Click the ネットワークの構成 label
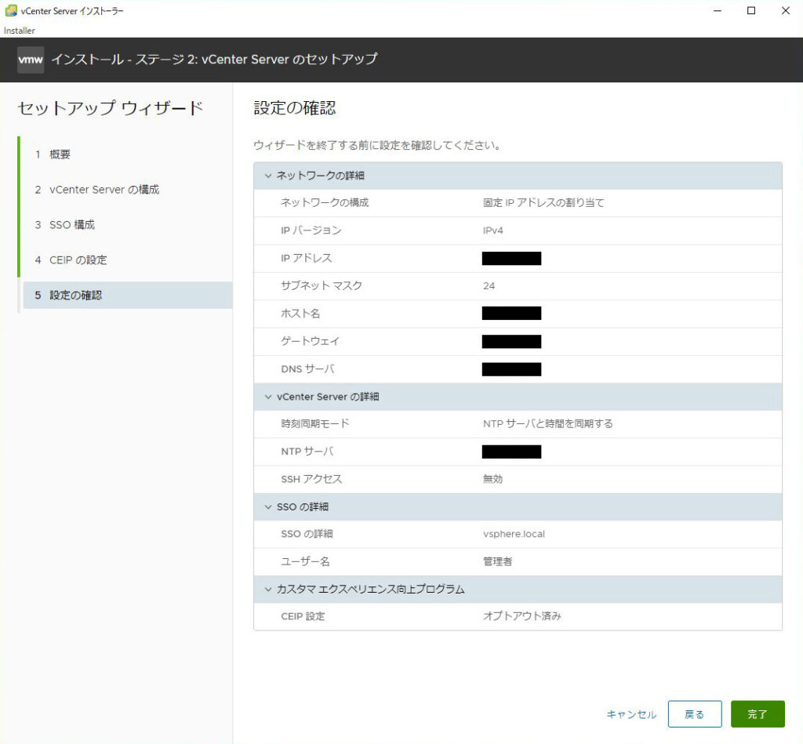This screenshot has width=803, height=744. (x=325, y=203)
